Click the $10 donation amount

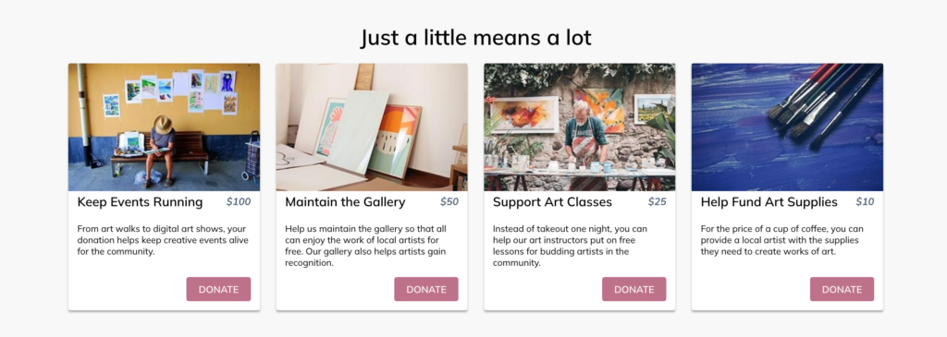865,202
